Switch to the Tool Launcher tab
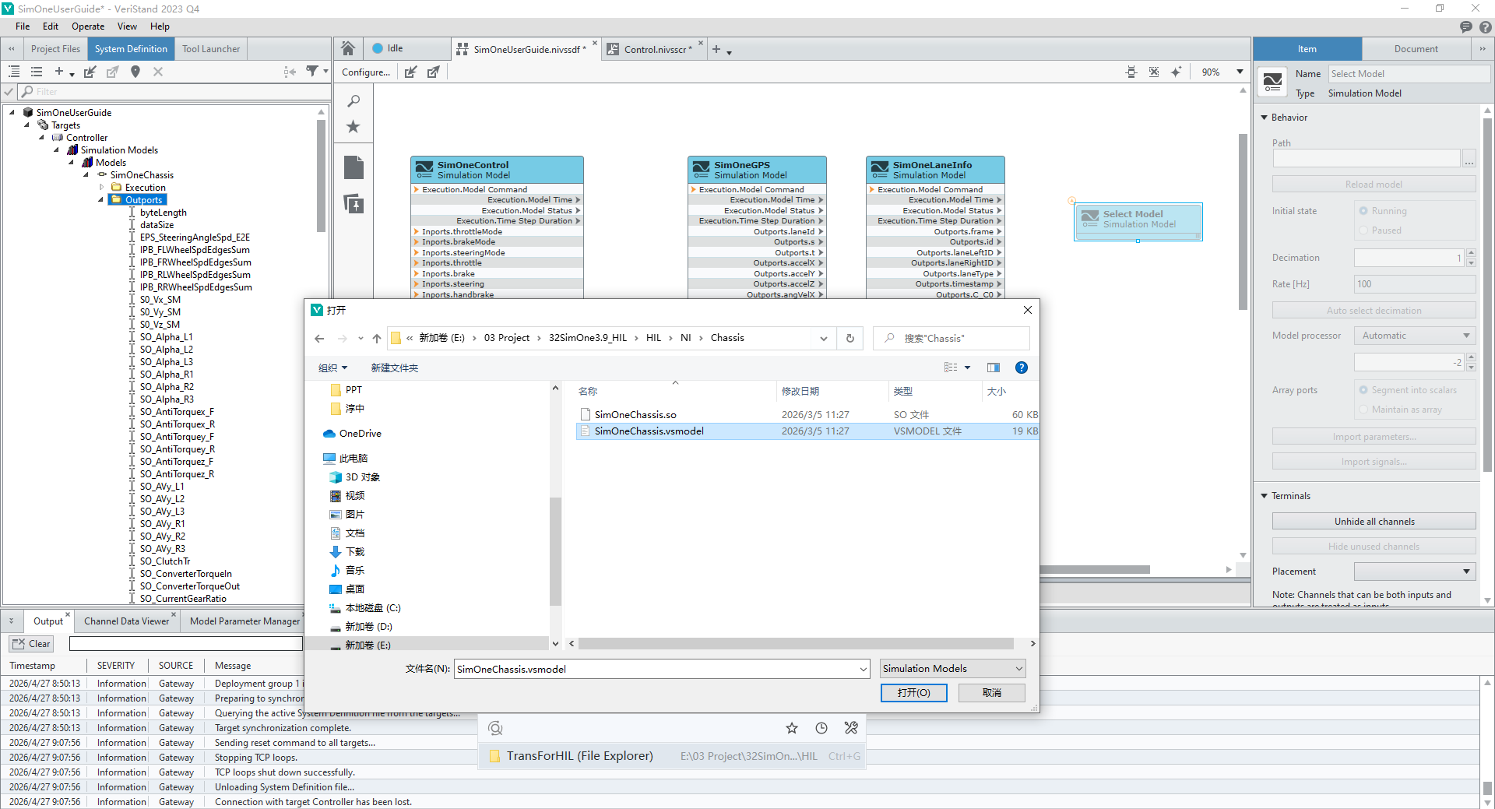The height and width of the screenshot is (809, 1495). pos(211,49)
